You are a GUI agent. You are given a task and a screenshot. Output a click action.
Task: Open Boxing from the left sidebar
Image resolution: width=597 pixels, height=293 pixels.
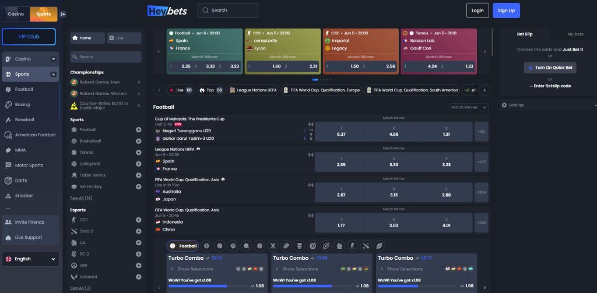coord(22,105)
